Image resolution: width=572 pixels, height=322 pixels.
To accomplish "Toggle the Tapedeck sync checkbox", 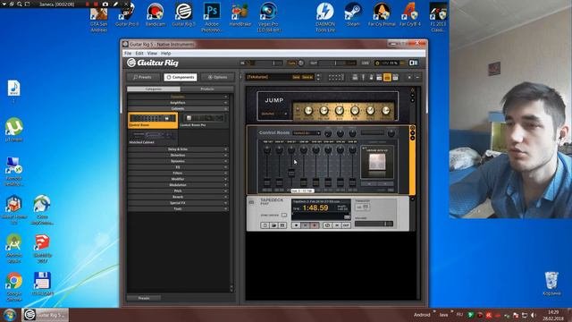I will click(284, 215).
